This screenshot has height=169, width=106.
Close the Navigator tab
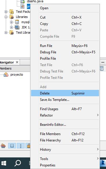tap(17, 62)
